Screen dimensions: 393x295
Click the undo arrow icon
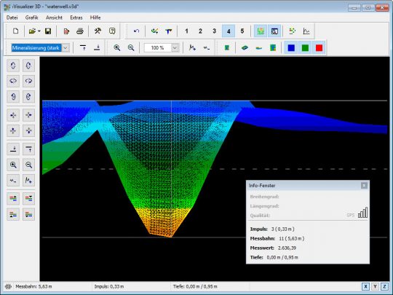(x=136, y=31)
